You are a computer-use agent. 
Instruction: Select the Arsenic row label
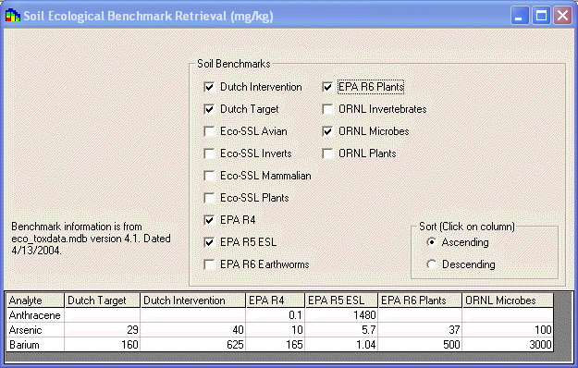35,330
